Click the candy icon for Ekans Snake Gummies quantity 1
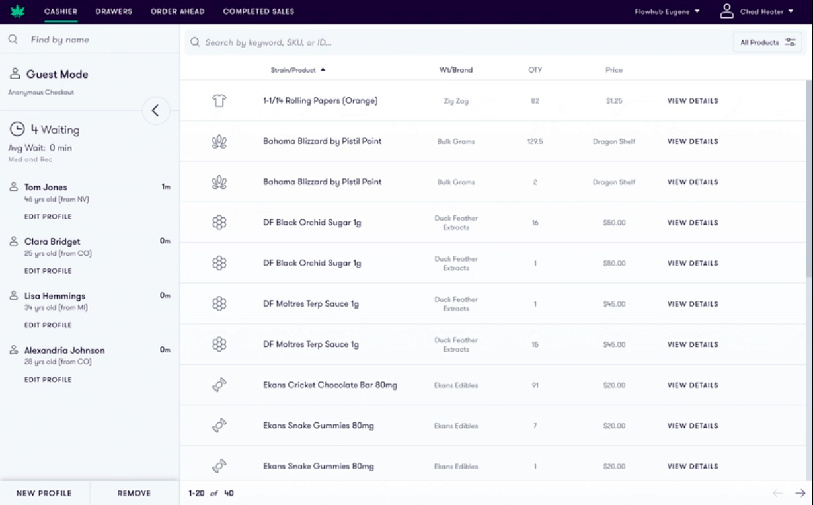 [219, 466]
